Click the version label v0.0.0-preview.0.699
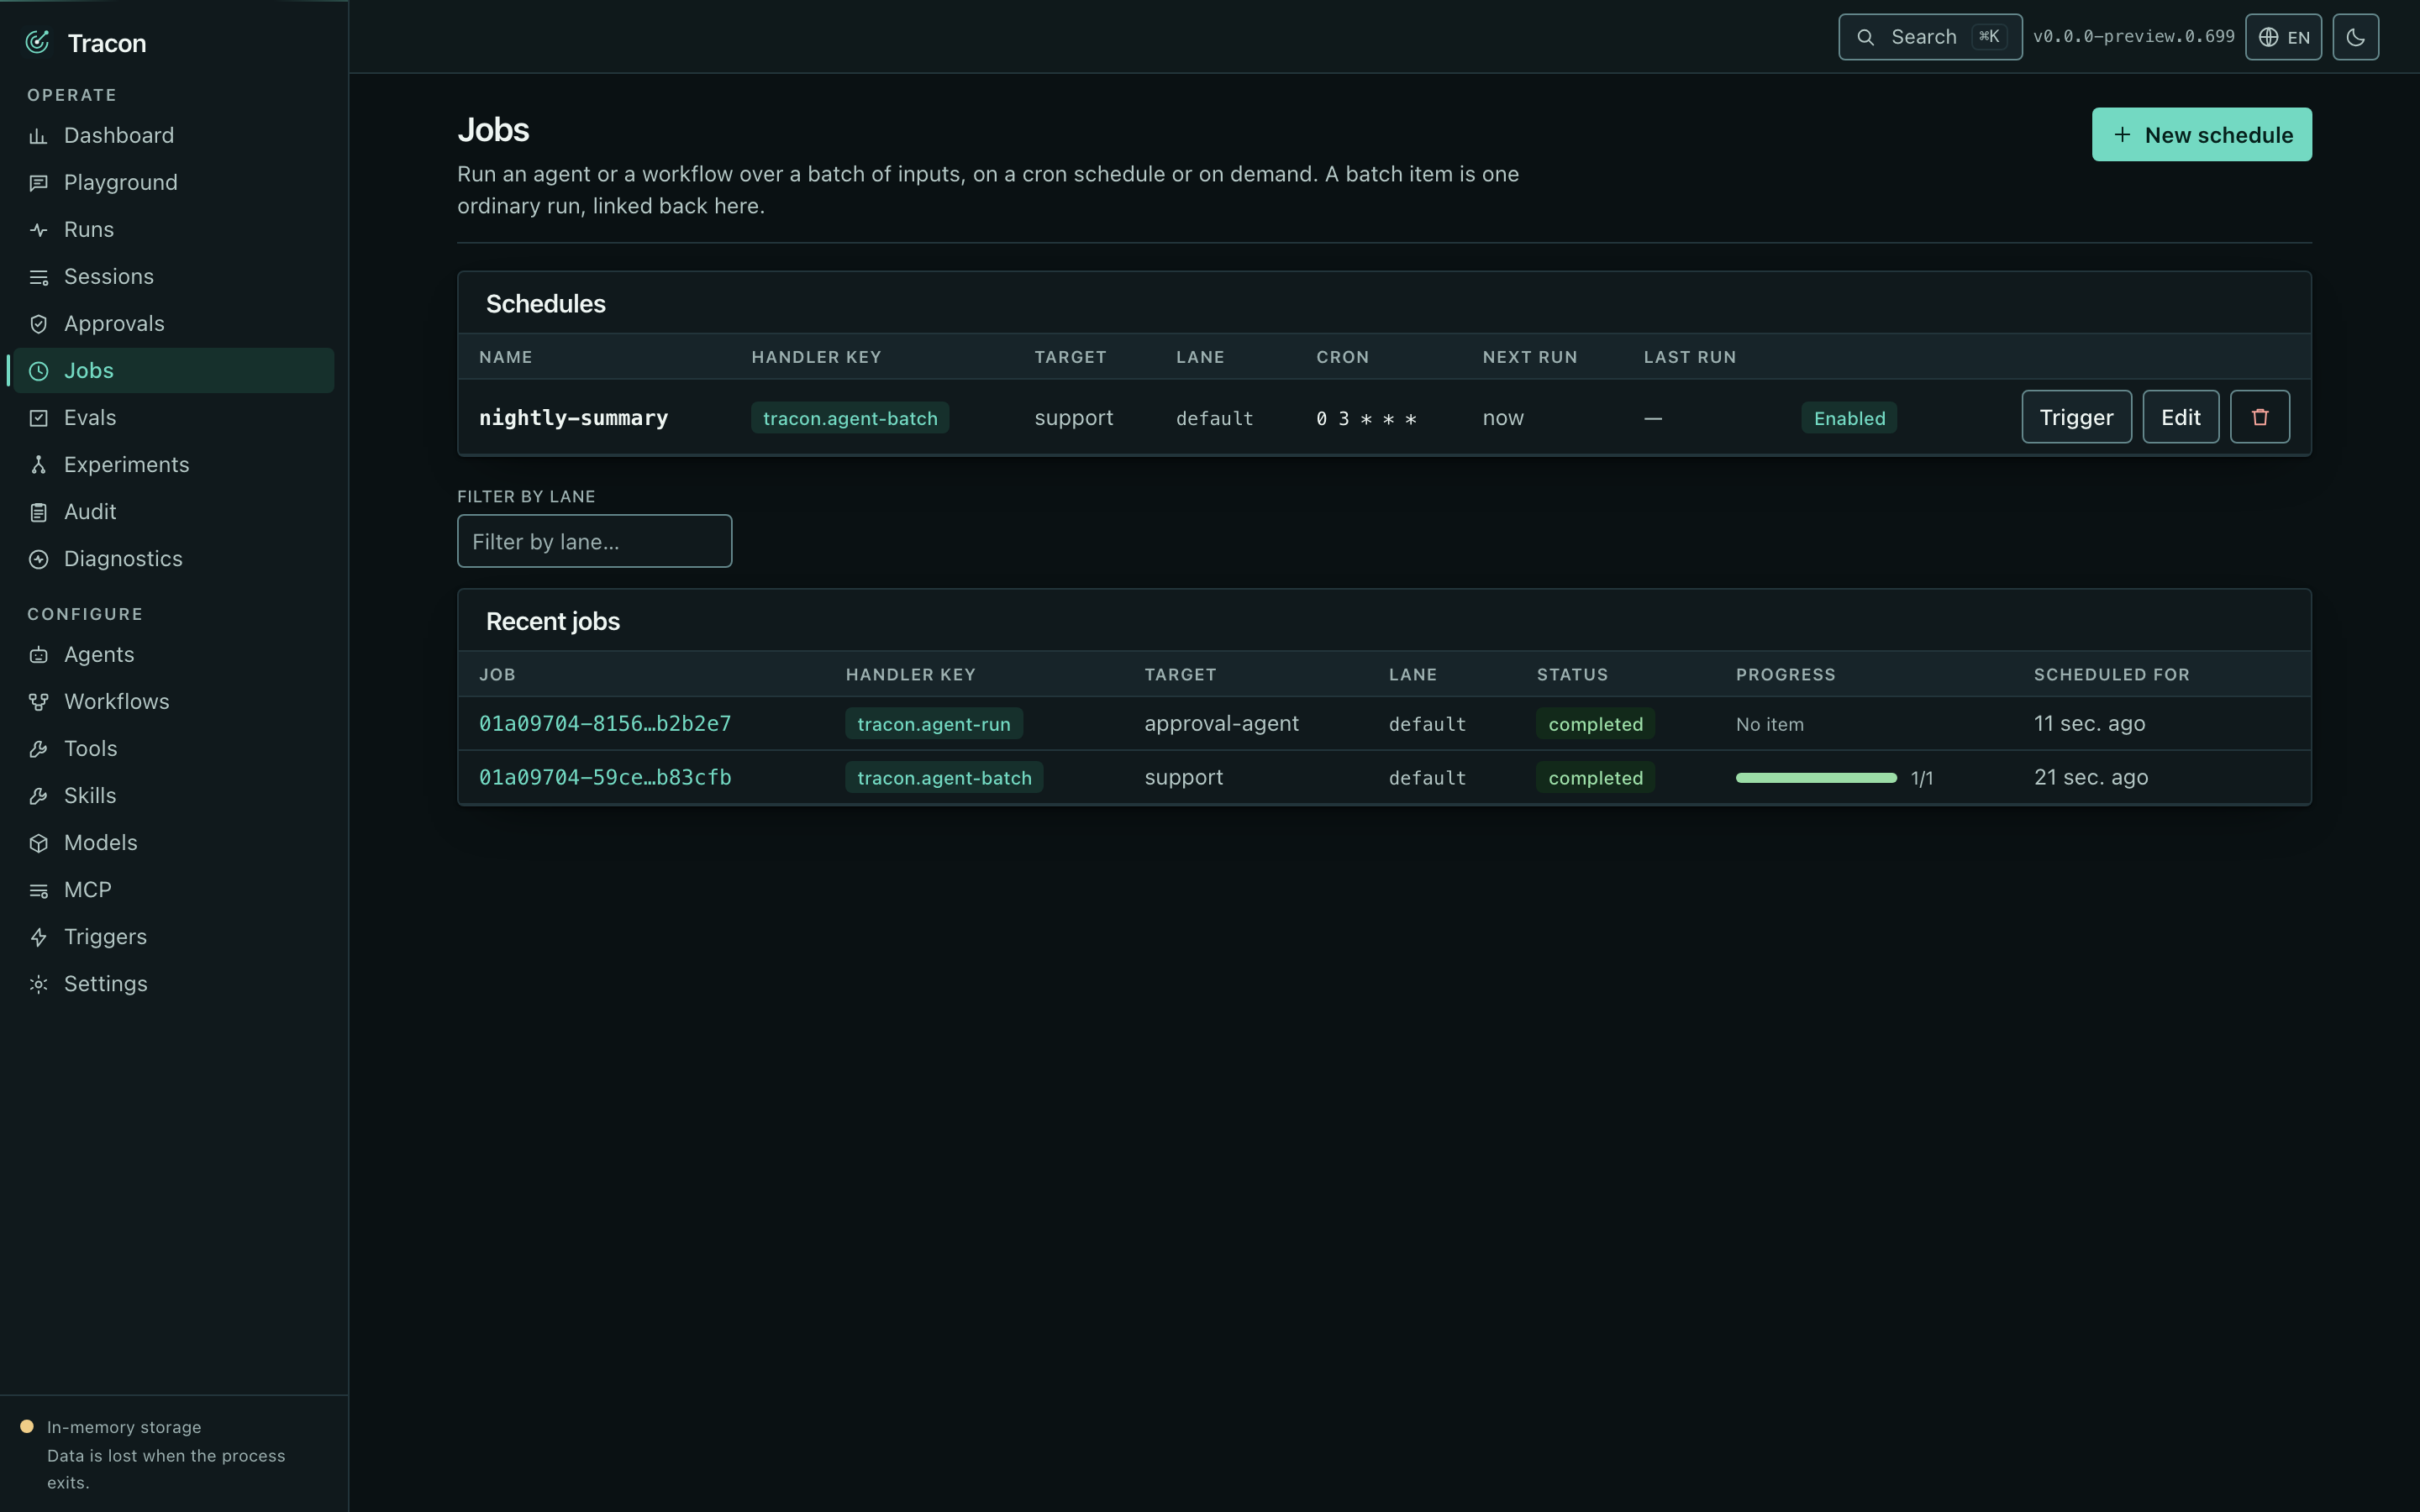2420x1512 pixels. (x=2133, y=36)
